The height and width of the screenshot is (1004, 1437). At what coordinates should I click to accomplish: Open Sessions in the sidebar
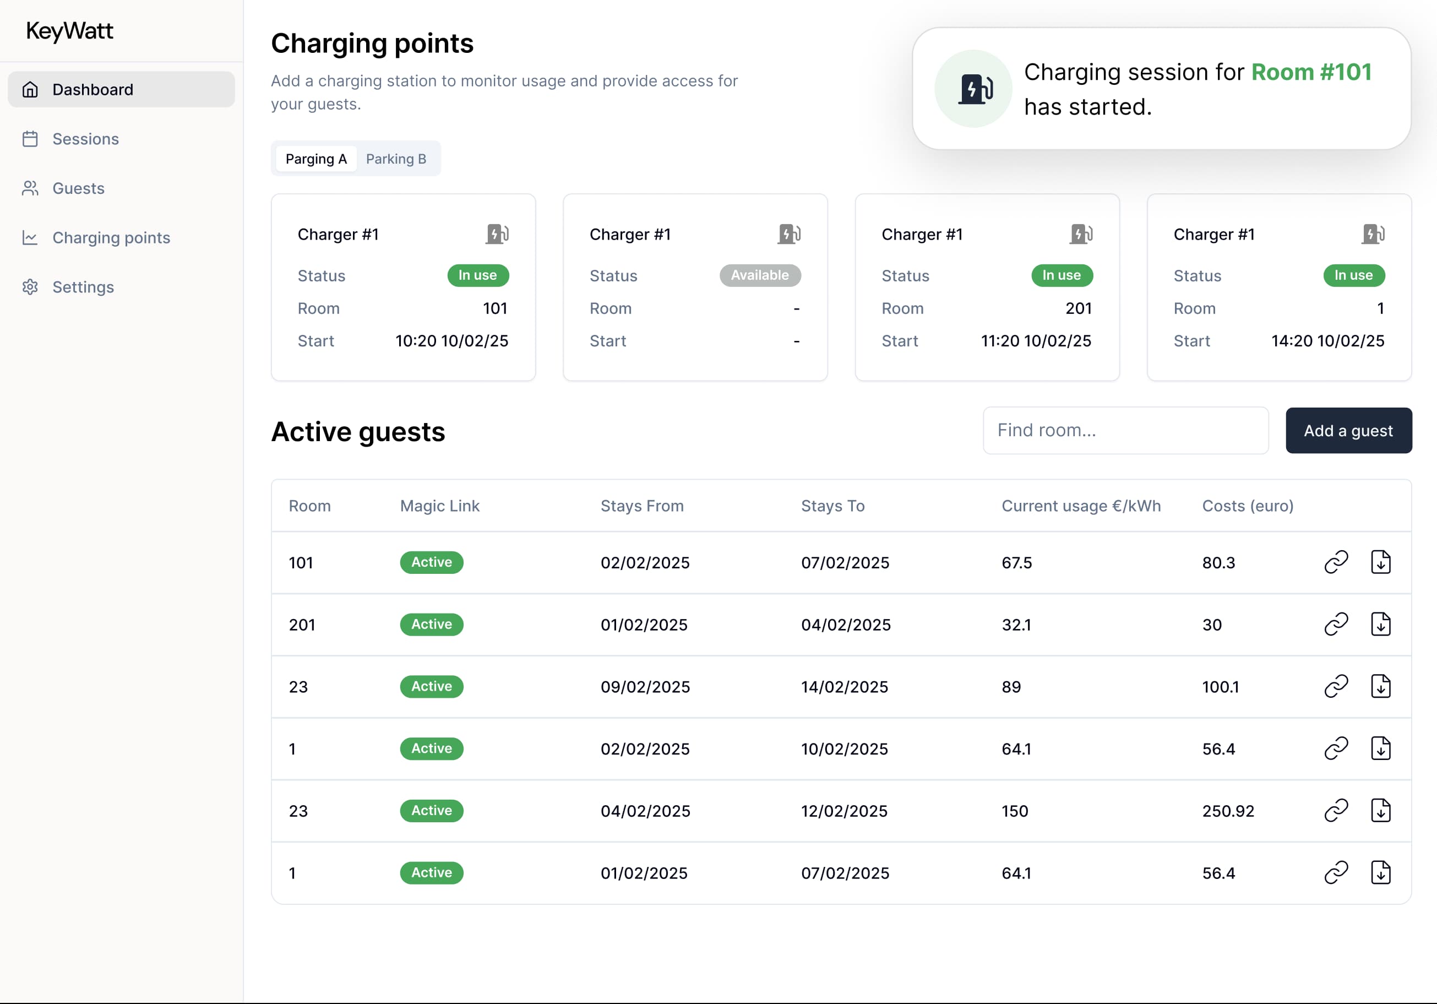coord(122,139)
